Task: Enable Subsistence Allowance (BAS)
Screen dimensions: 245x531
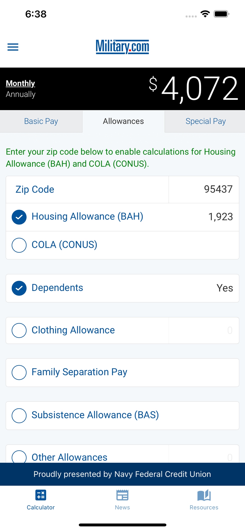Action: pyautogui.click(x=19, y=415)
